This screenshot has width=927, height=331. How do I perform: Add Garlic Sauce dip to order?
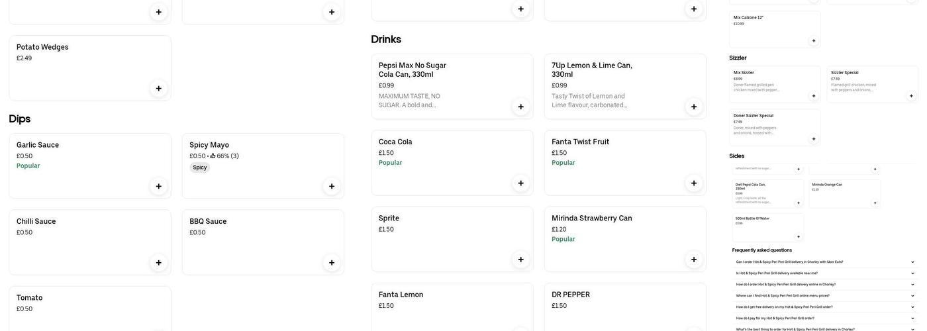pyautogui.click(x=158, y=187)
